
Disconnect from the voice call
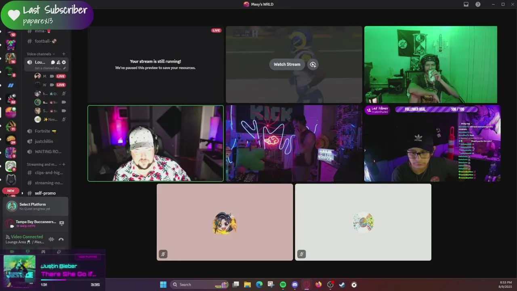pyautogui.click(x=61, y=239)
